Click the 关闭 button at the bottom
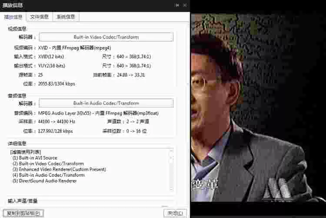The height and width of the screenshot is (218, 326). [x=175, y=213]
